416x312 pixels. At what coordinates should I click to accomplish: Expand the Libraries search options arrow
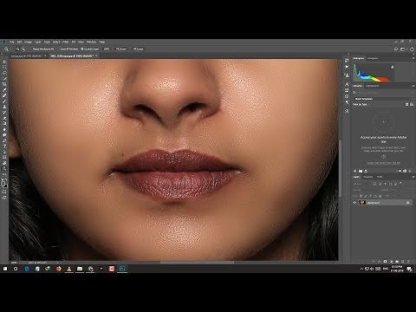pyautogui.click(x=413, y=93)
